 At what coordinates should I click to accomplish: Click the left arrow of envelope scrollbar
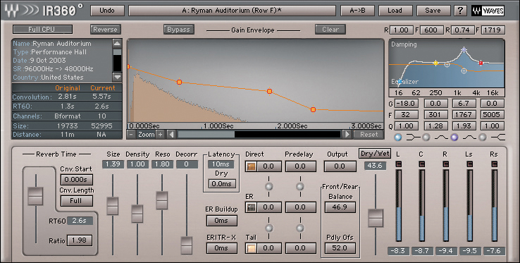click(x=171, y=135)
